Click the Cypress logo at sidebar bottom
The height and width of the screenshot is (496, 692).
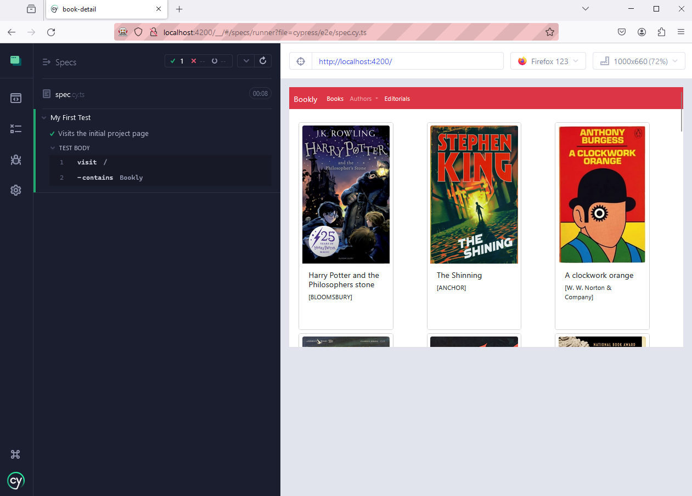click(16, 481)
